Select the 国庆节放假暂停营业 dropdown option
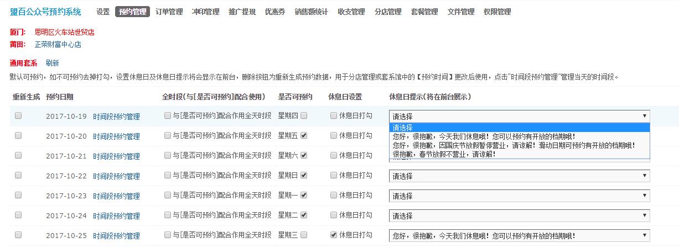The image size is (679, 248). point(512,145)
